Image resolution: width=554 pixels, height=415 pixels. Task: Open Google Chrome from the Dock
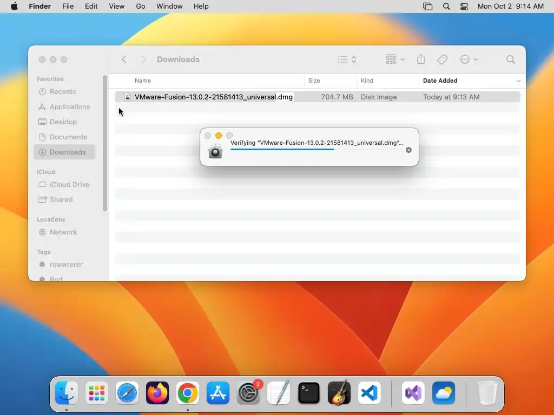coord(188,393)
